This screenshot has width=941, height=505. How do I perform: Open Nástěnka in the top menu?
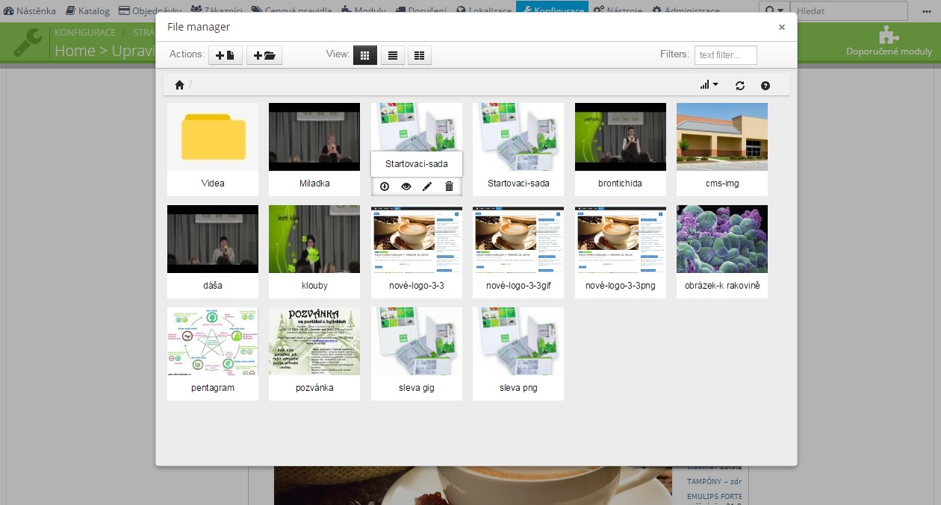point(30,10)
